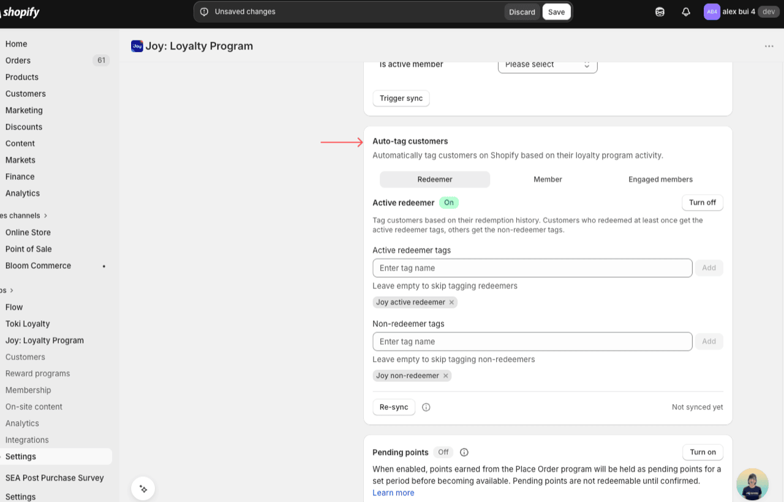
Task: Click the Shopify logo
Action: coord(20,12)
